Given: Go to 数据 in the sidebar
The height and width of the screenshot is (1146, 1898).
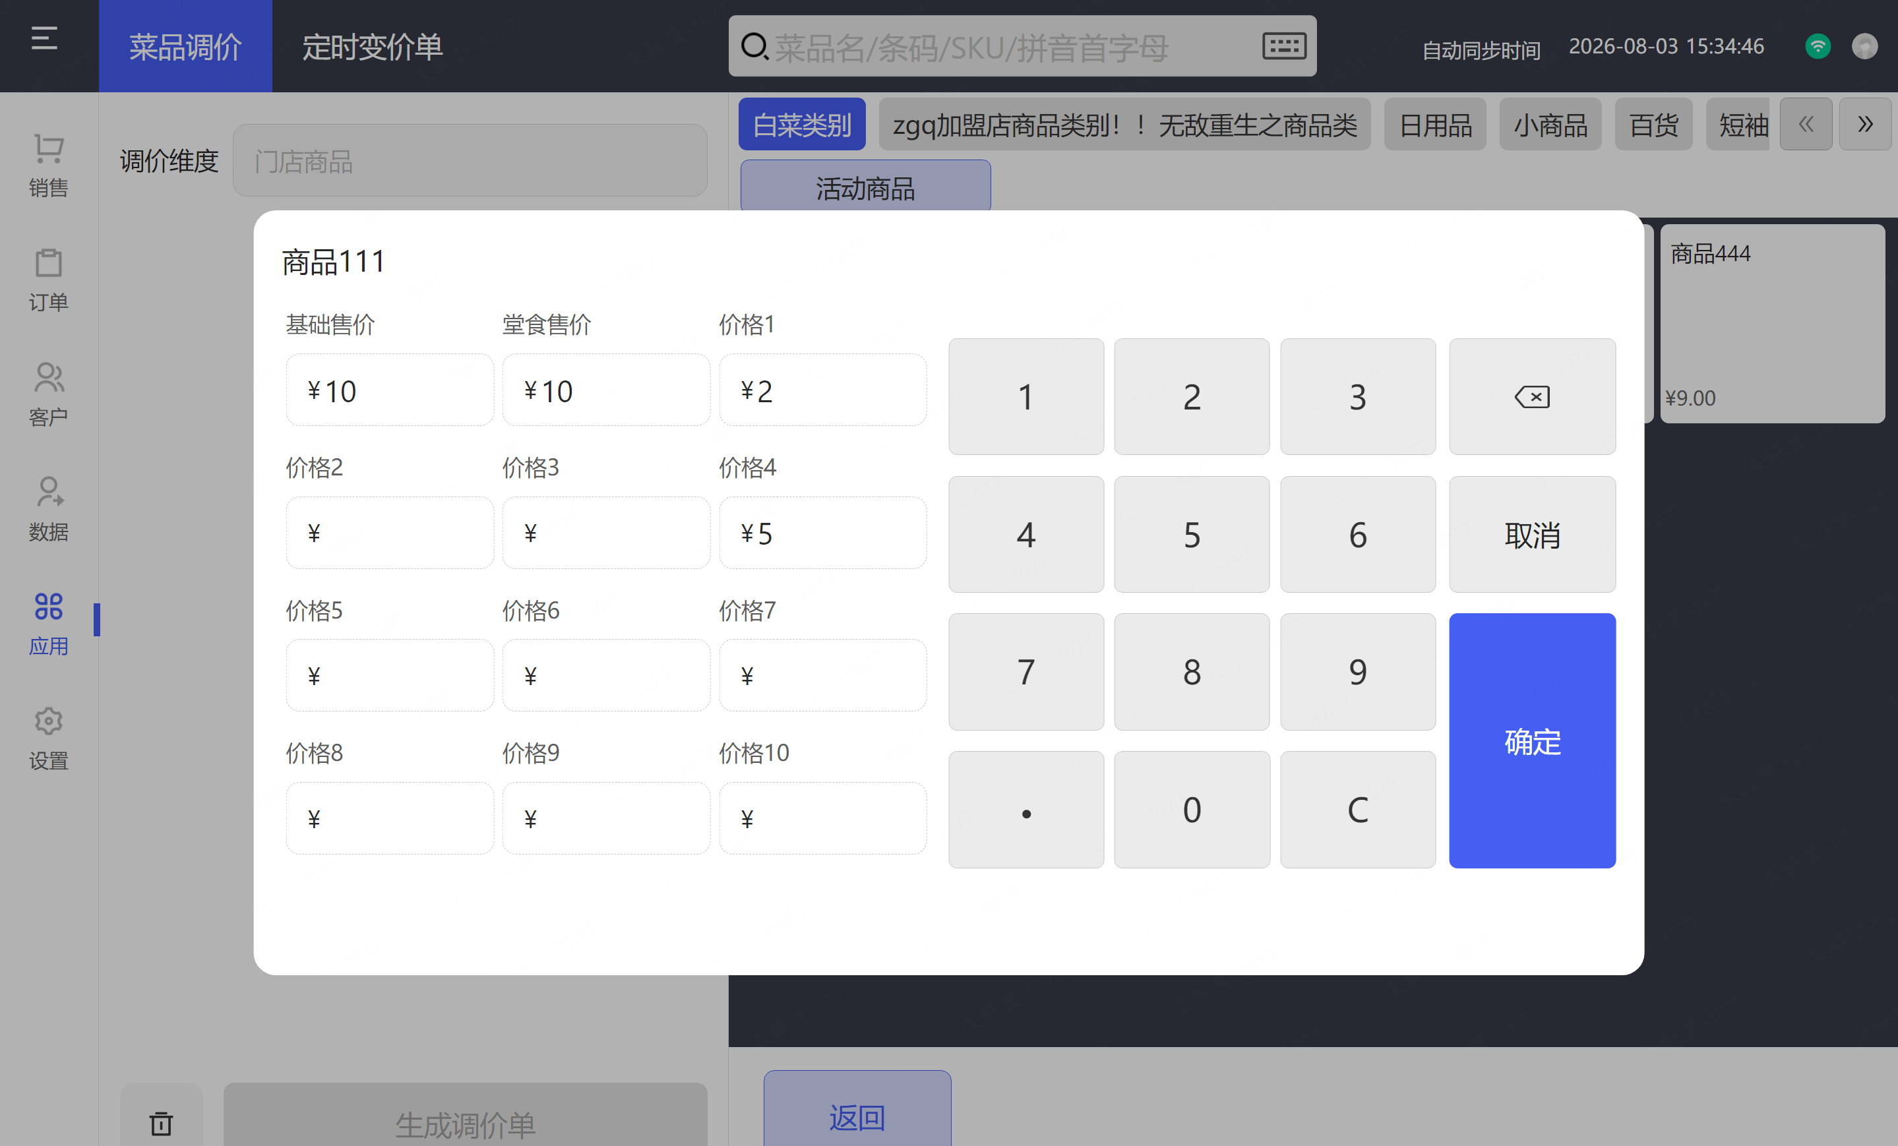Looking at the screenshot, I should pos(49,510).
